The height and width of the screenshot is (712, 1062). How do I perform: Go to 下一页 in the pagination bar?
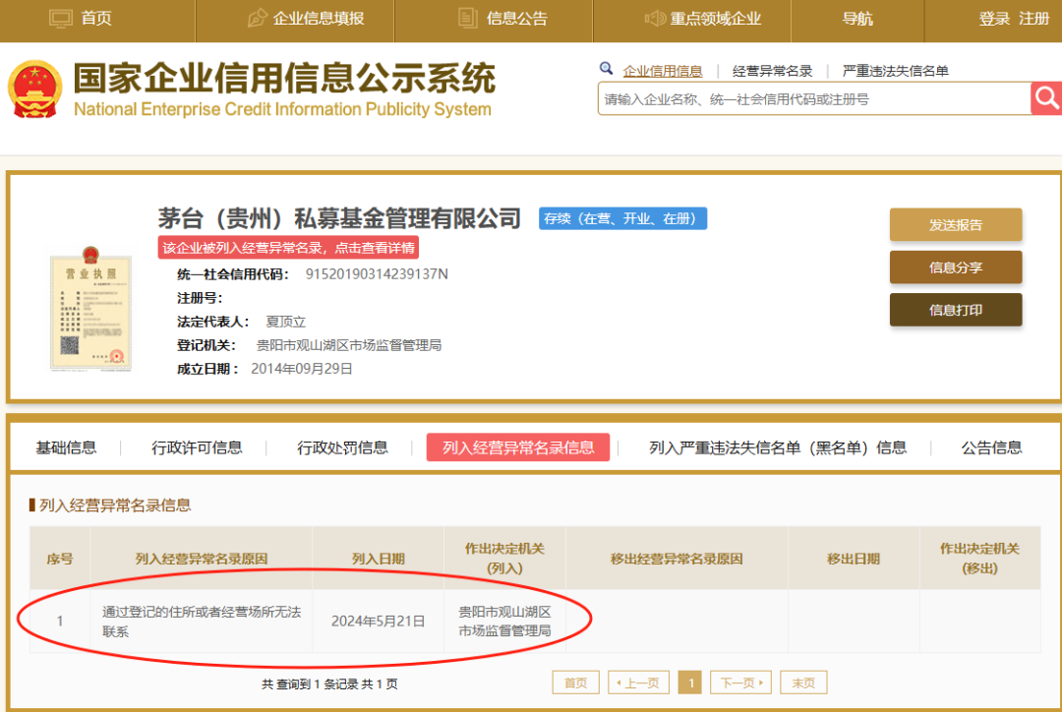coord(740,682)
